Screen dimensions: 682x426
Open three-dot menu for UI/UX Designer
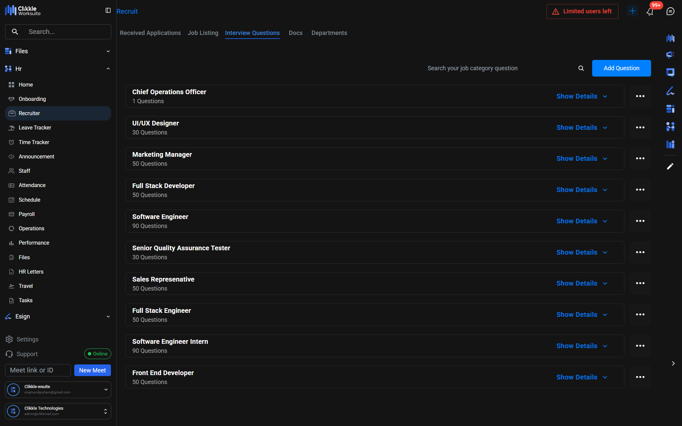click(640, 127)
